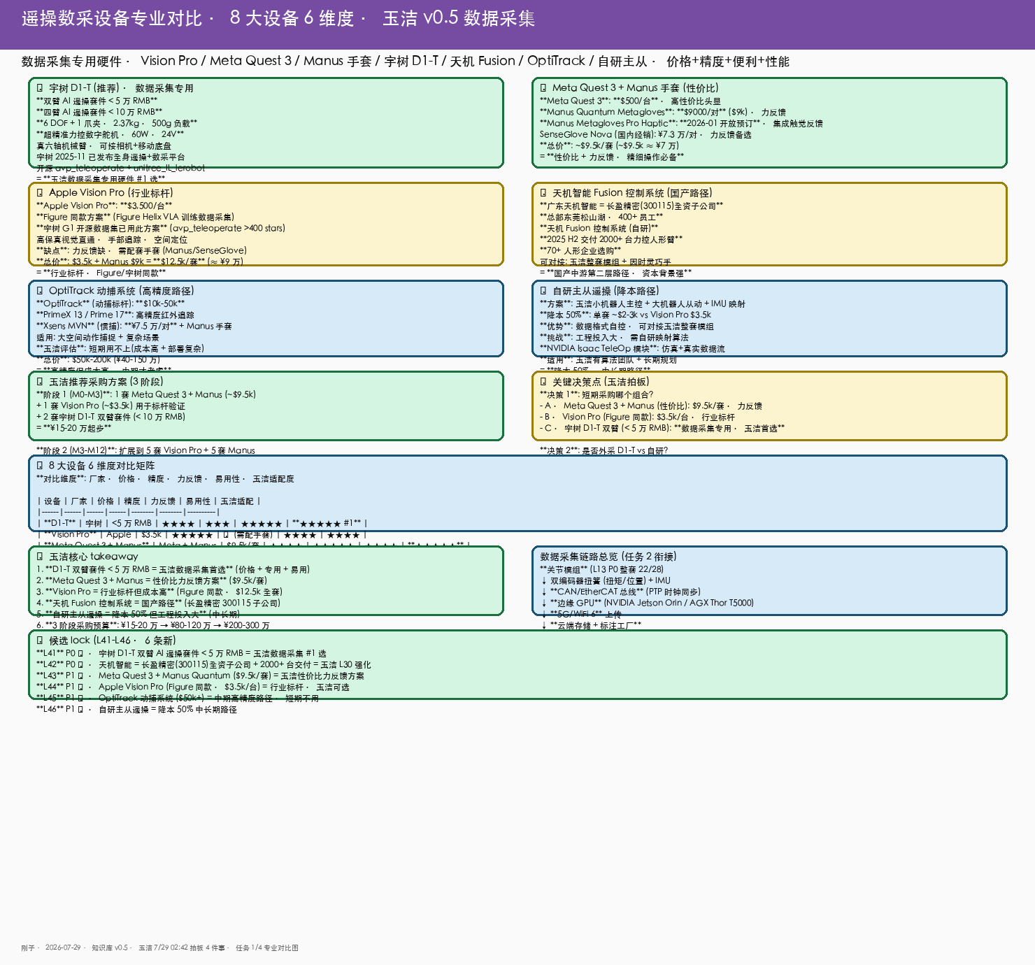
Task: Click line "Figure 同款方案 (Figure Helix VLA 训练数据采集)"
Action: [135, 217]
